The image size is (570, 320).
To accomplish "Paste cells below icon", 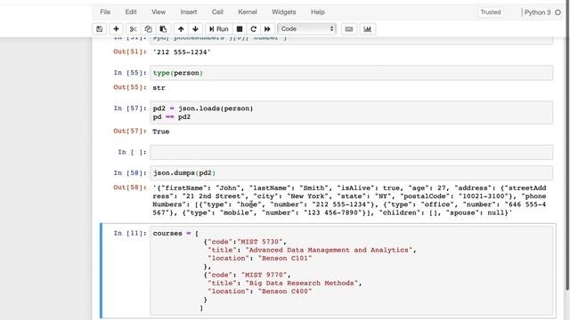I will tap(163, 29).
